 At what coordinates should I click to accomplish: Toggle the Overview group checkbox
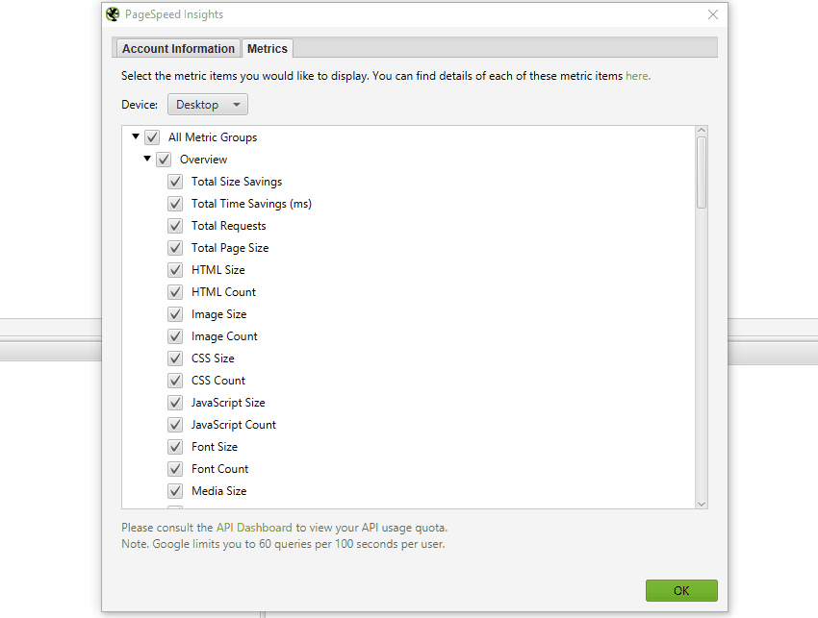pyautogui.click(x=164, y=160)
